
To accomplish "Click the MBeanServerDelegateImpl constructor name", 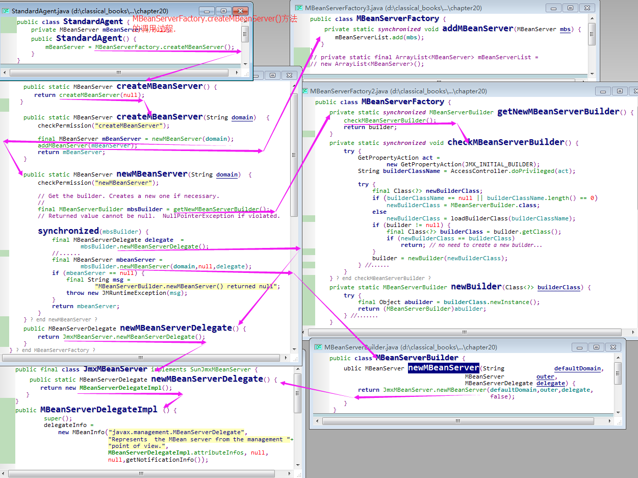I will (99, 409).
